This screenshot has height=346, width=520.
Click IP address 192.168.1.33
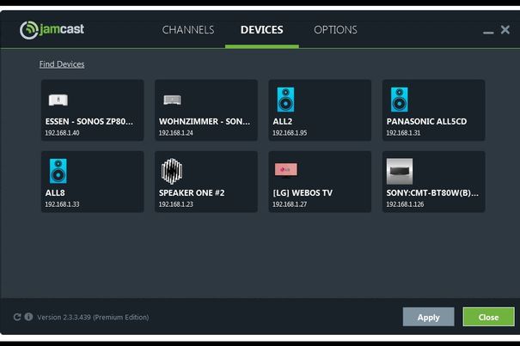[62, 204]
